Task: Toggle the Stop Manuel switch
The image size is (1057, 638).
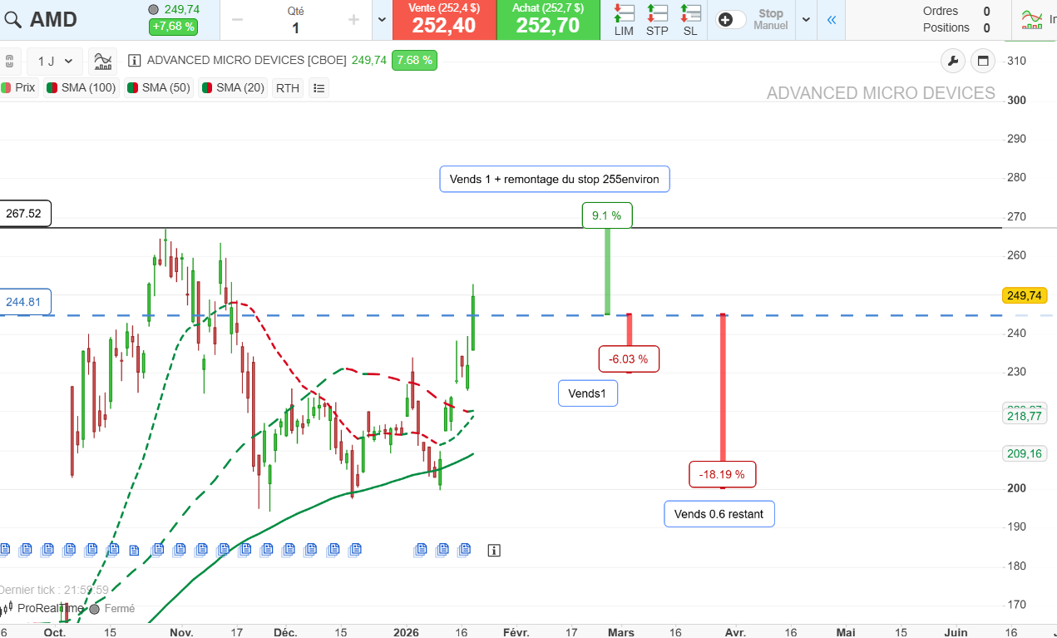Action: 731,20
